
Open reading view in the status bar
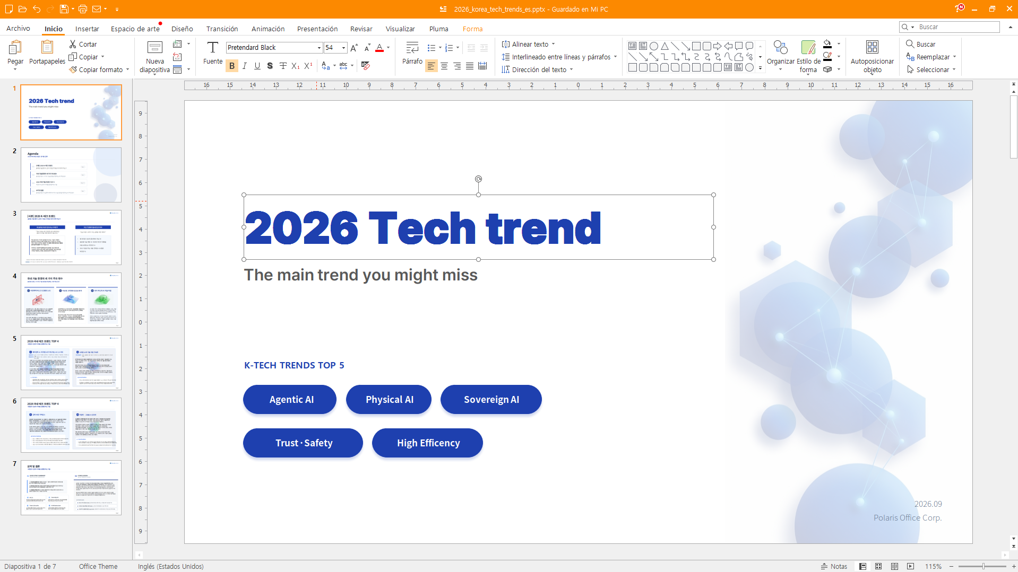(x=895, y=566)
